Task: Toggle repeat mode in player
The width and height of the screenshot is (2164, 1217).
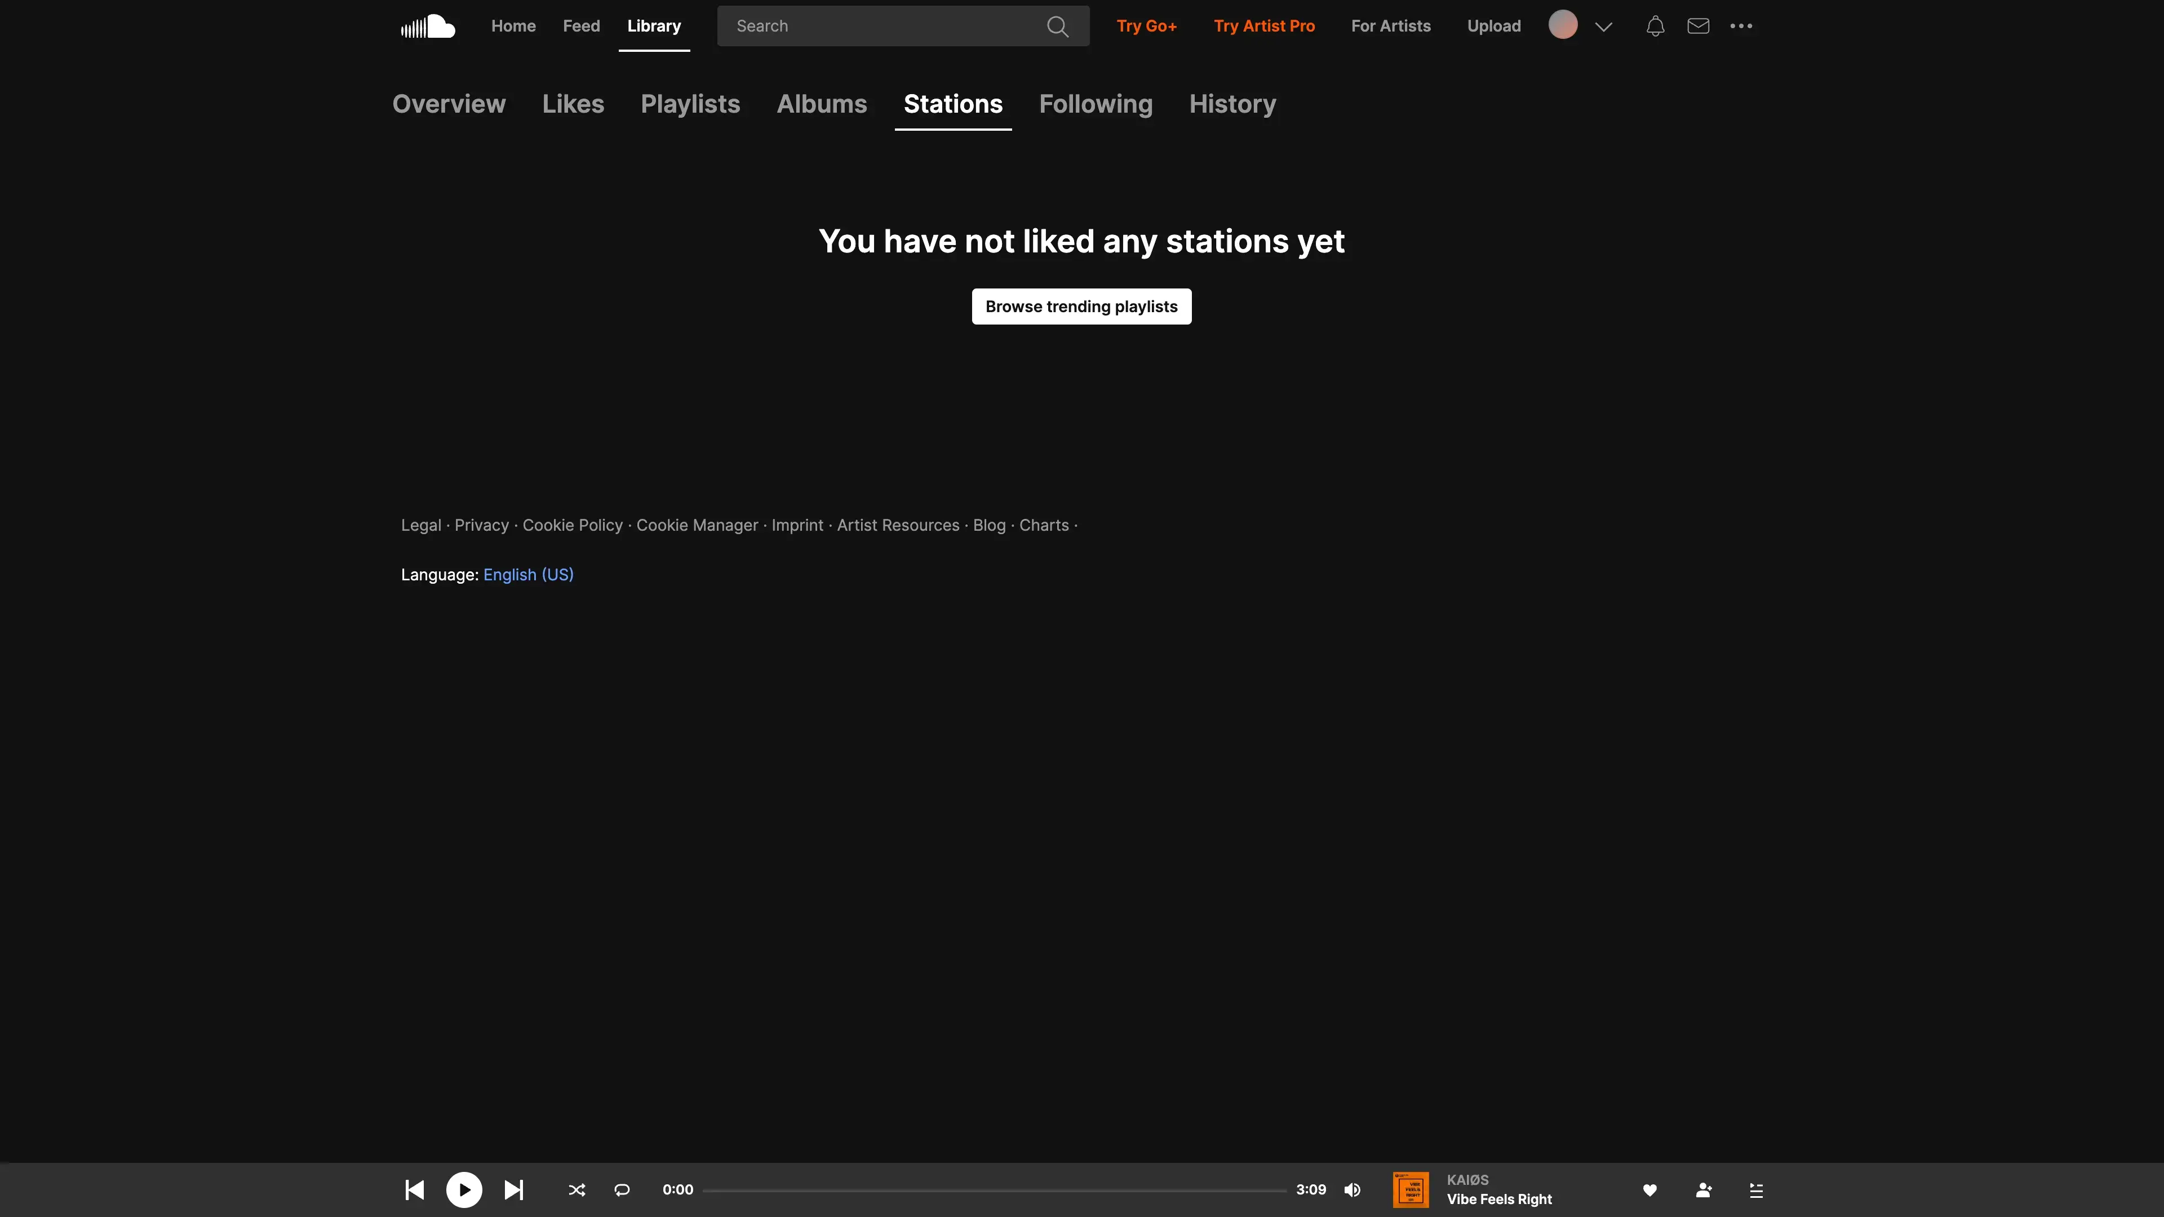Action: (622, 1189)
